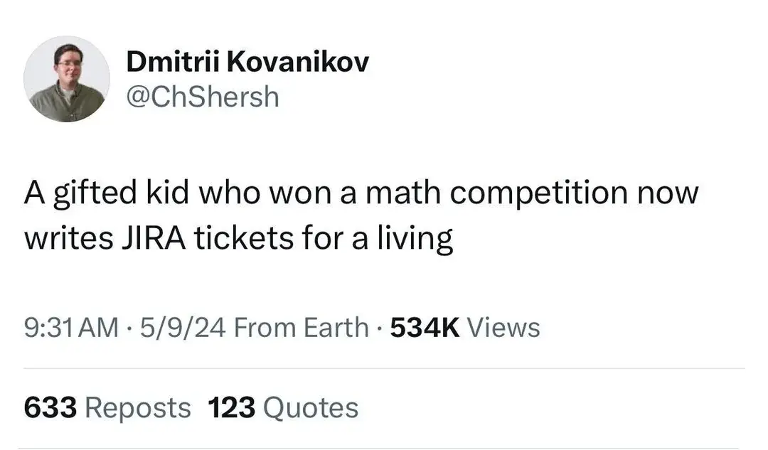Click the tweet line mentioning JIRA tickets
The height and width of the screenshot is (450, 768).
click(238, 238)
